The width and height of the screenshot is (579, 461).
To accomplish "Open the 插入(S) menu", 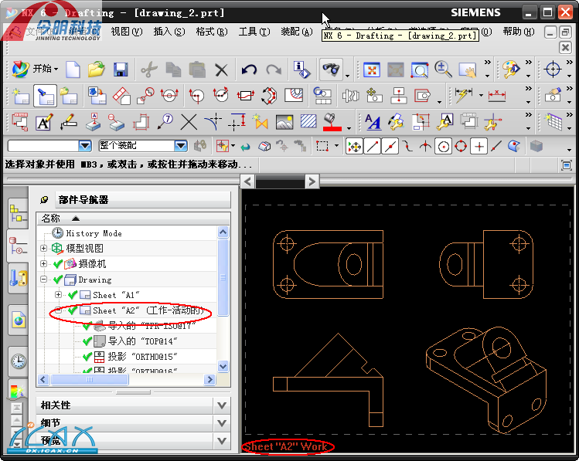I will pyautogui.click(x=169, y=32).
